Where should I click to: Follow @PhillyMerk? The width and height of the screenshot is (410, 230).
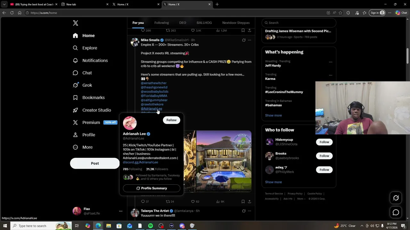(324, 170)
